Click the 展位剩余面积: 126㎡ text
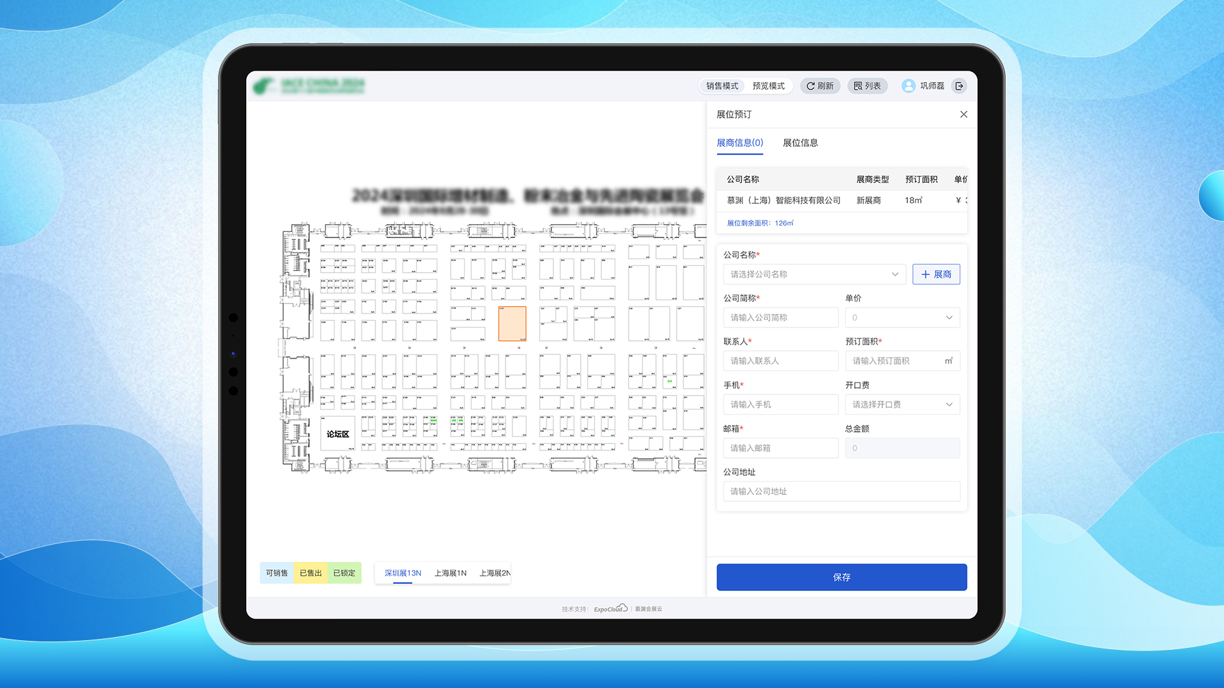The image size is (1224, 688). coord(760,224)
